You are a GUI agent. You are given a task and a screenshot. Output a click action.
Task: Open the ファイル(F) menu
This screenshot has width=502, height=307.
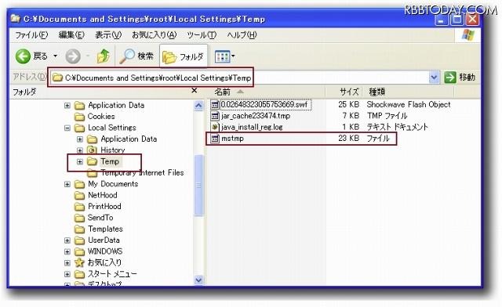31,35
